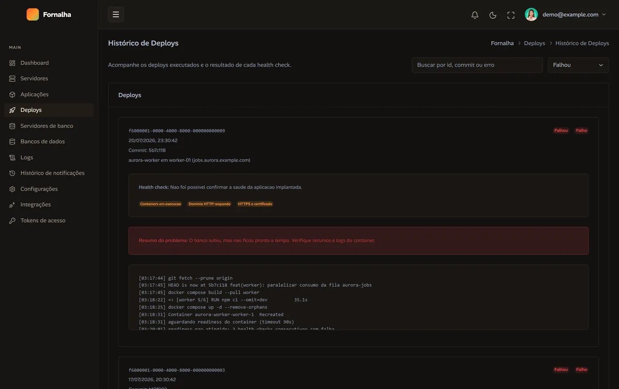Click the Health check message text
Viewport: 619px width, 389px height.
(221, 187)
